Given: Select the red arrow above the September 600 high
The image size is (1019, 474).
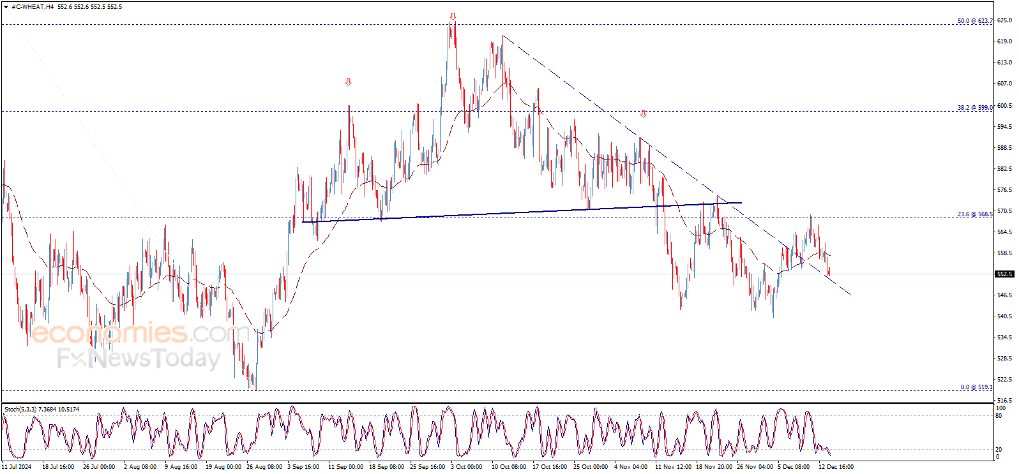Looking at the screenshot, I should tap(348, 82).
